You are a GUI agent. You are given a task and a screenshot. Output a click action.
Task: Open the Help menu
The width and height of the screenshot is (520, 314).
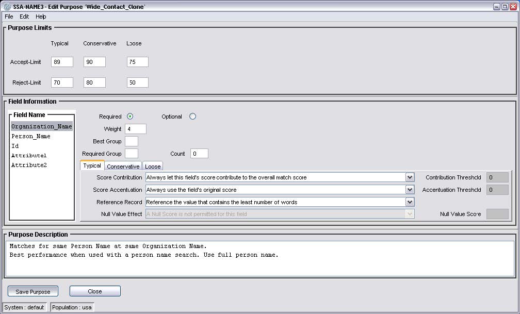41,16
